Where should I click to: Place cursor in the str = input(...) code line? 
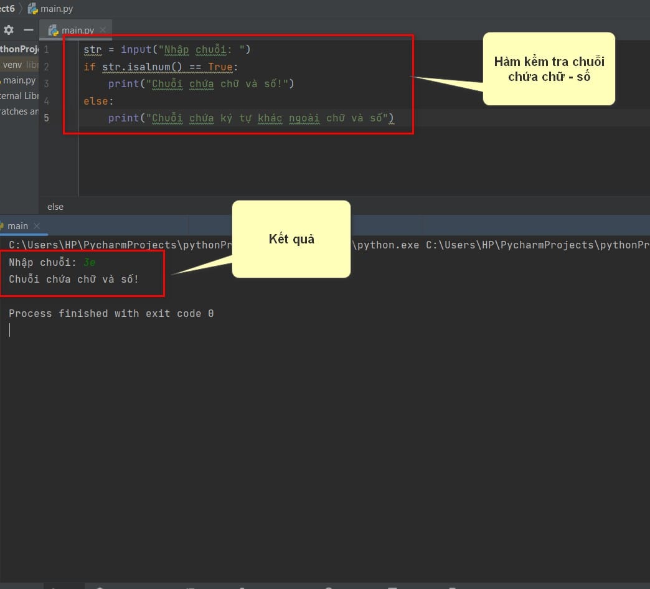[x=167, y=50]
